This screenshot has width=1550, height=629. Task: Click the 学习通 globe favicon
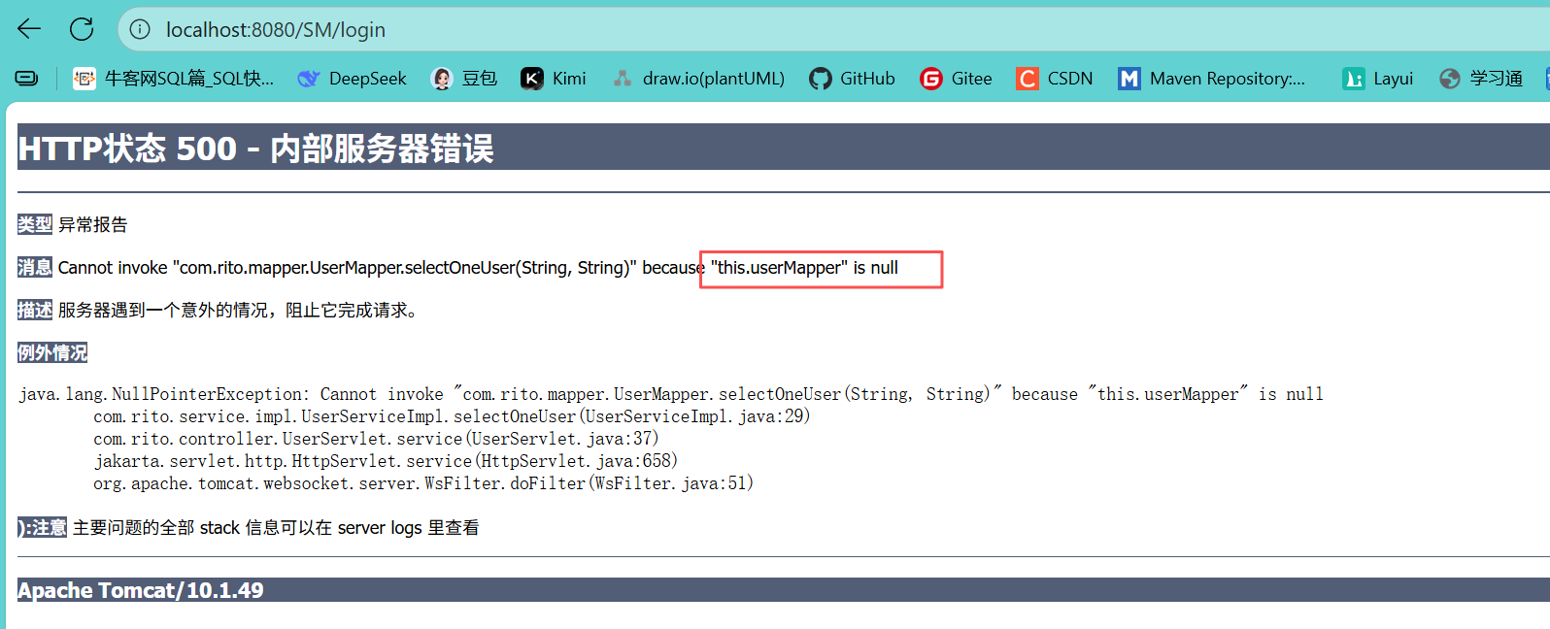pos(1450,79)
